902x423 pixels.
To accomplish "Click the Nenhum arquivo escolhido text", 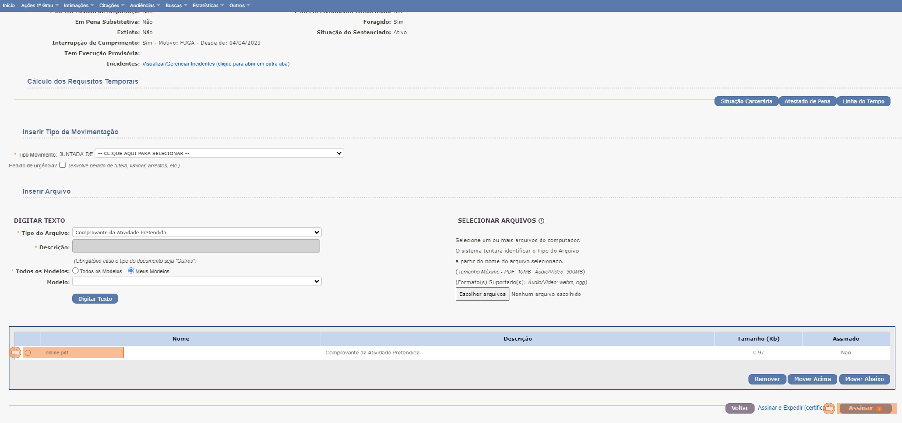I will 546,294.
